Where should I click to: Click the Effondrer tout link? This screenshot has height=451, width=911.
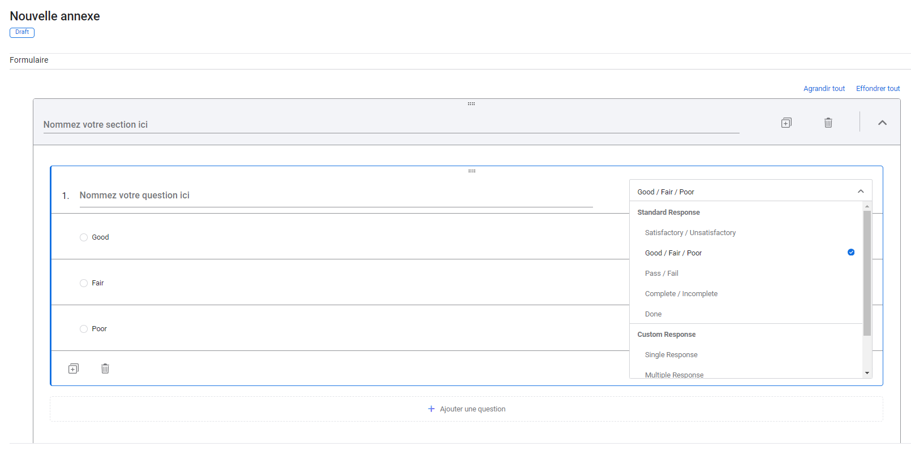click(x=878, y=89)
